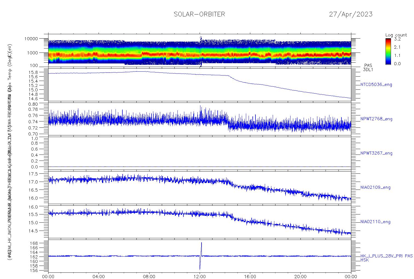
Task: Click the 12:00 current spike in the bottom panel
Action: (201, 256)
